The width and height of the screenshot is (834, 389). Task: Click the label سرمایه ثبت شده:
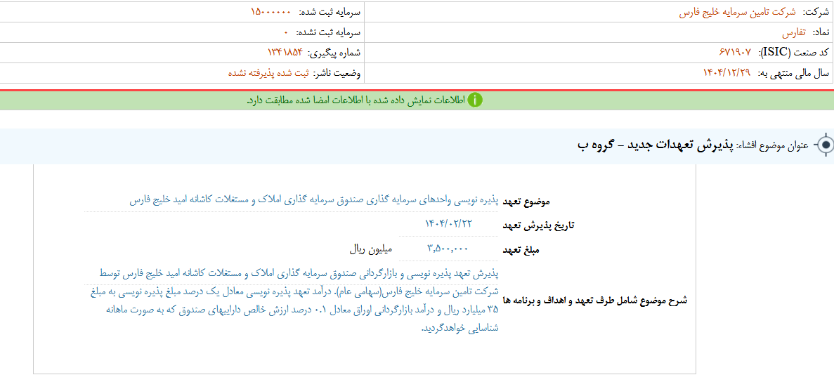point(330,12)
